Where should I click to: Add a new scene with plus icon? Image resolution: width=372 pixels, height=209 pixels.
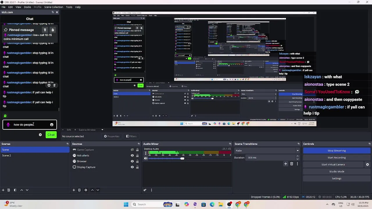3,190
